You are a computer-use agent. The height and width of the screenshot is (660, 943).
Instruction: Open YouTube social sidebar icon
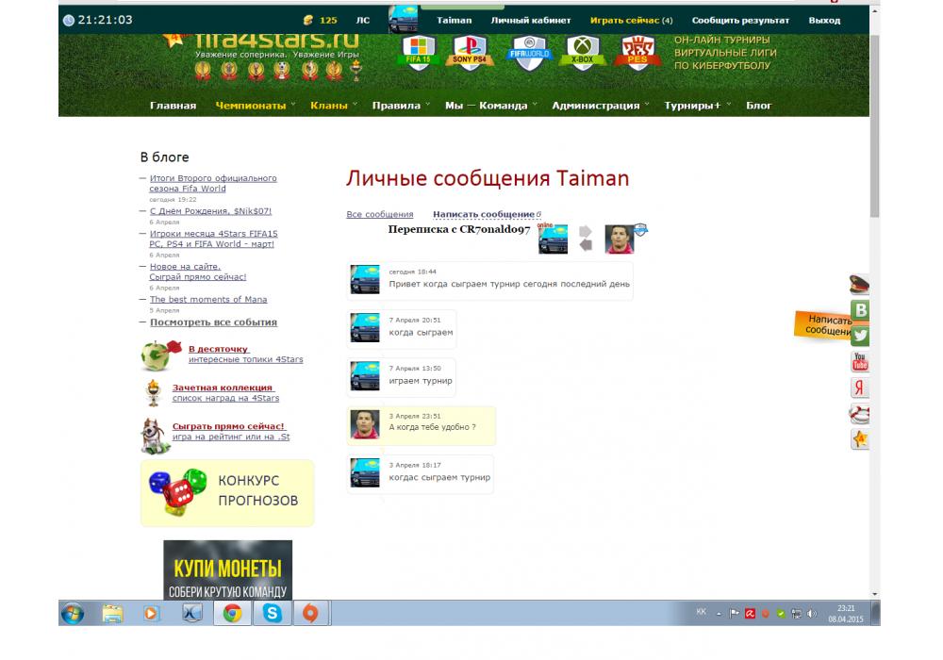point(861,361)
